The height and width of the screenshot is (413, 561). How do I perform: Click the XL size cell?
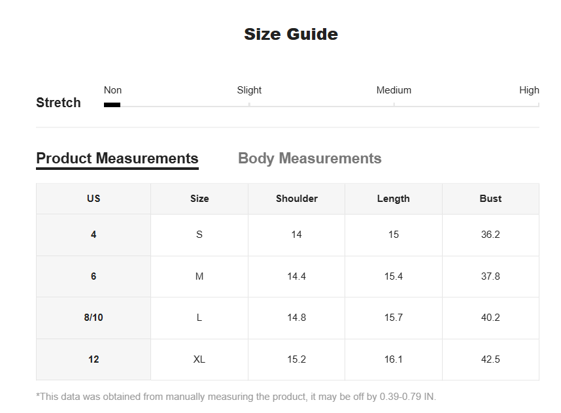click(199, 359)
